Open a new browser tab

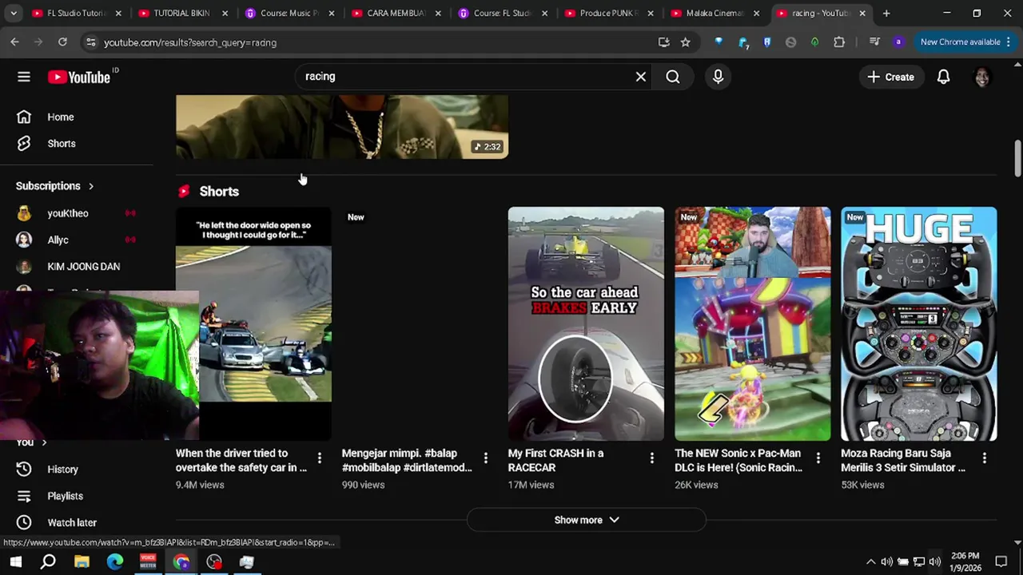coord(886,13)
